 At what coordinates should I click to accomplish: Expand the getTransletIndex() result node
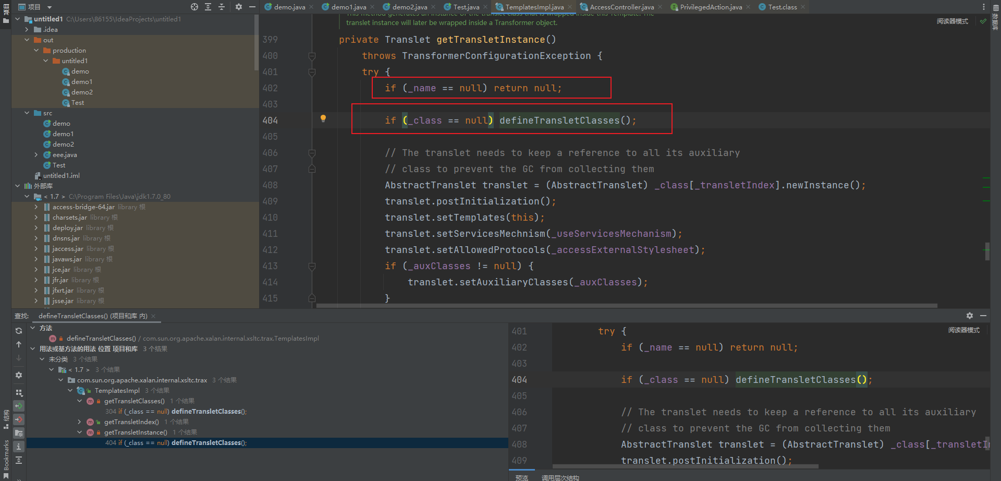tap(80, 422)
